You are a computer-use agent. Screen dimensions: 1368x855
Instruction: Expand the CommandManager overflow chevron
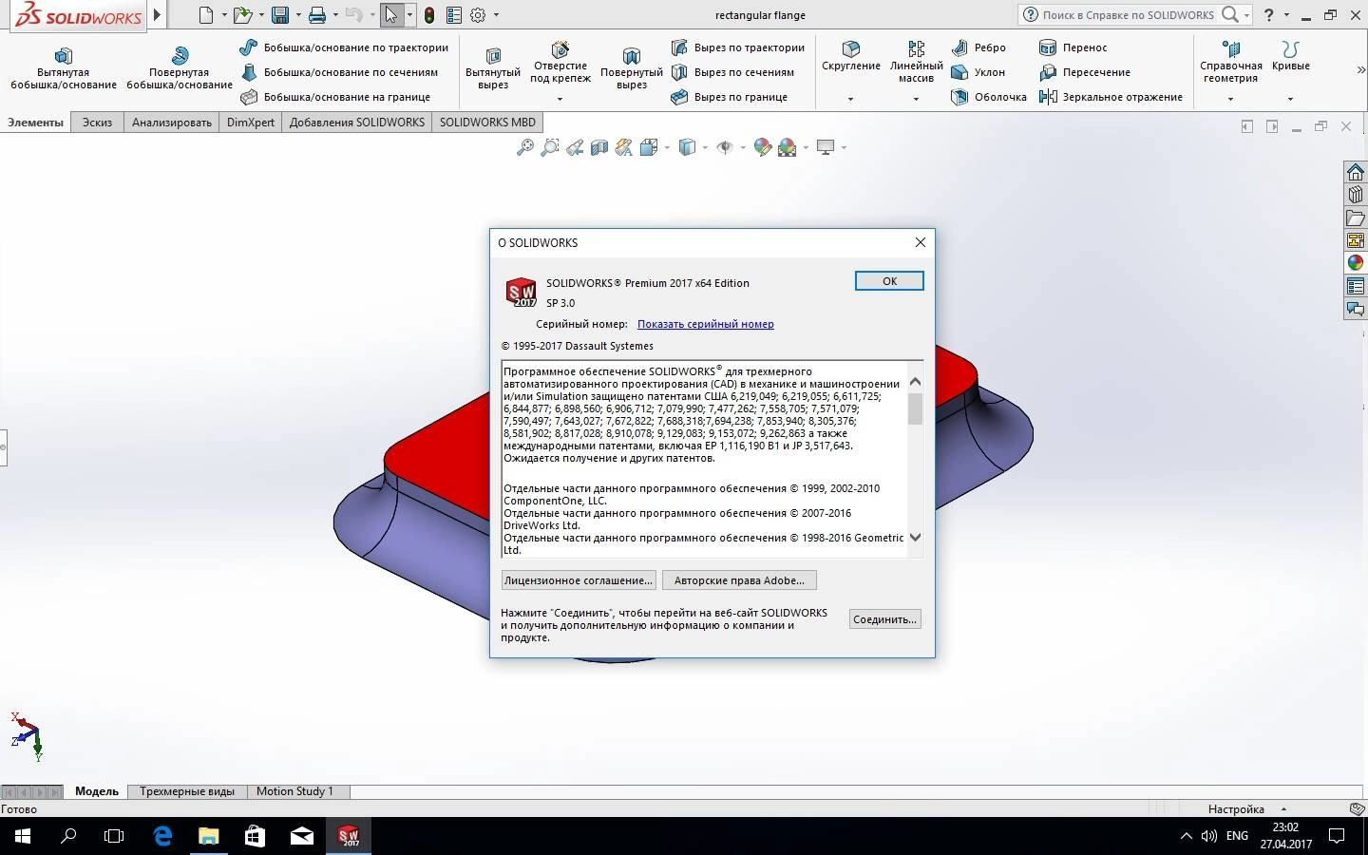tap(1360, 70)
